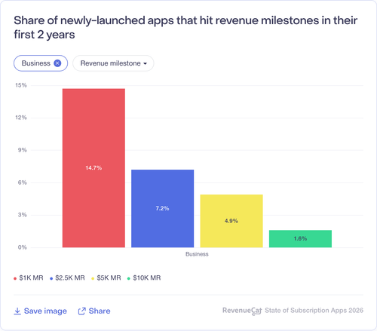The image size is (377, 331).
Task: Click the share external-arrow icon
Action: click(81, 311)
